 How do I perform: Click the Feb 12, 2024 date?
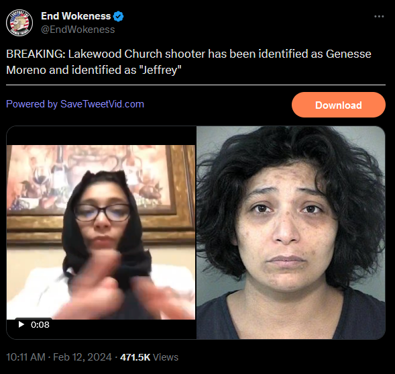82,357
